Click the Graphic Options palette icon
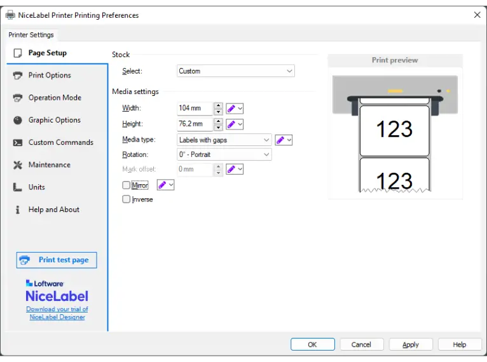 [17, 120]
